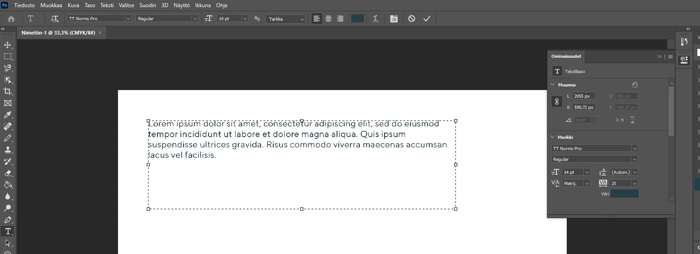700x254 pixels.
Task: Open the Muokkaa menu
Action: coord(51,5)
